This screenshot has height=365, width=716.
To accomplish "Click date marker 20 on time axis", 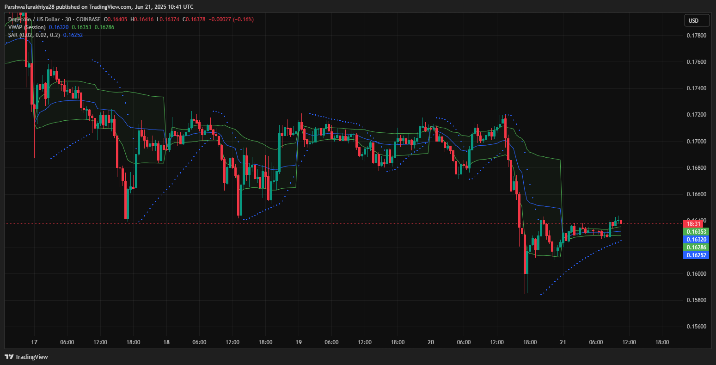I will pos(431,342).
